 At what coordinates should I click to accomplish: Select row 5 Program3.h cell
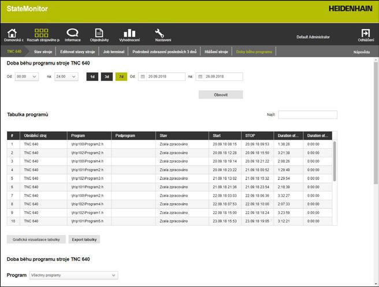click(x=87, y=179)
